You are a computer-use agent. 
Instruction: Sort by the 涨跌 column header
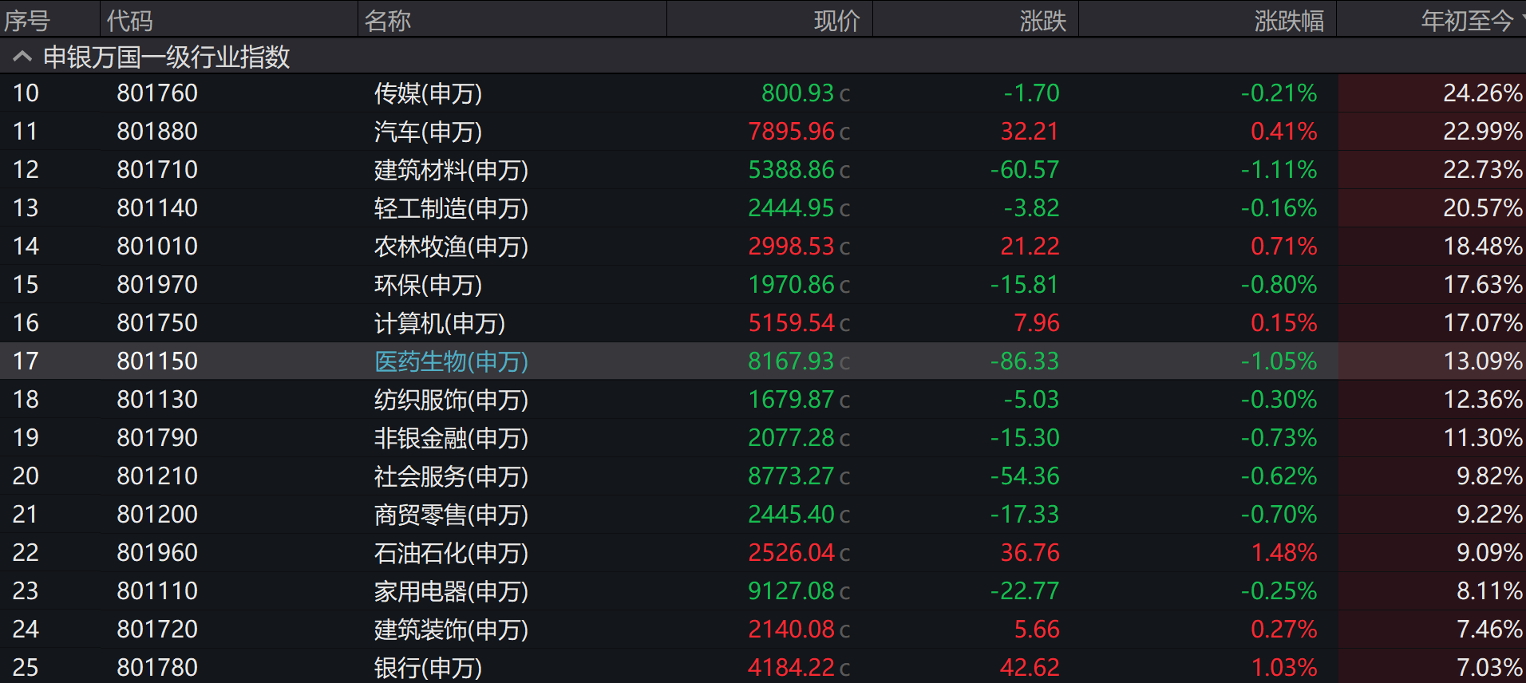coord(1043,21)
